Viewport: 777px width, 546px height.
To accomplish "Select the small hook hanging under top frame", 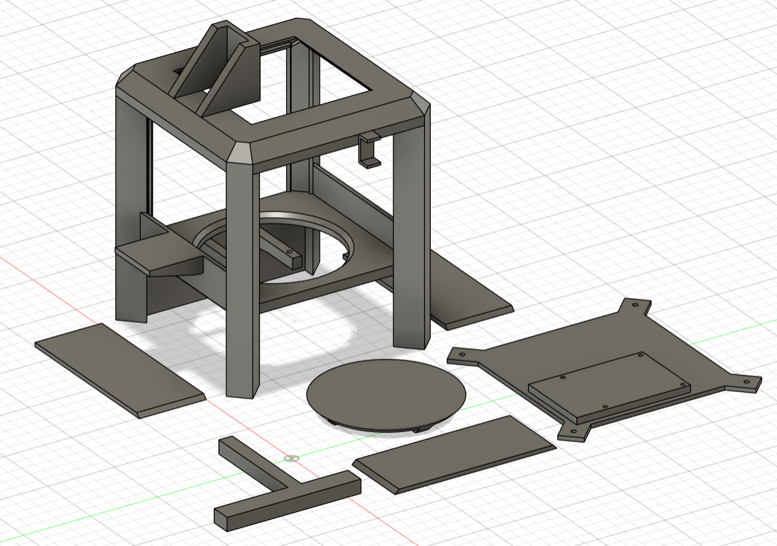I will [x=369, y=149].
